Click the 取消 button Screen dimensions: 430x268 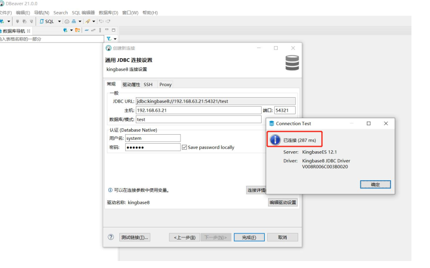(x=283, y=237)
